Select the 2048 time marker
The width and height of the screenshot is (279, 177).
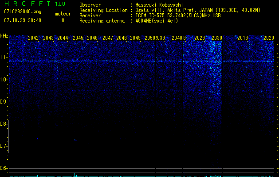(122, 38)
